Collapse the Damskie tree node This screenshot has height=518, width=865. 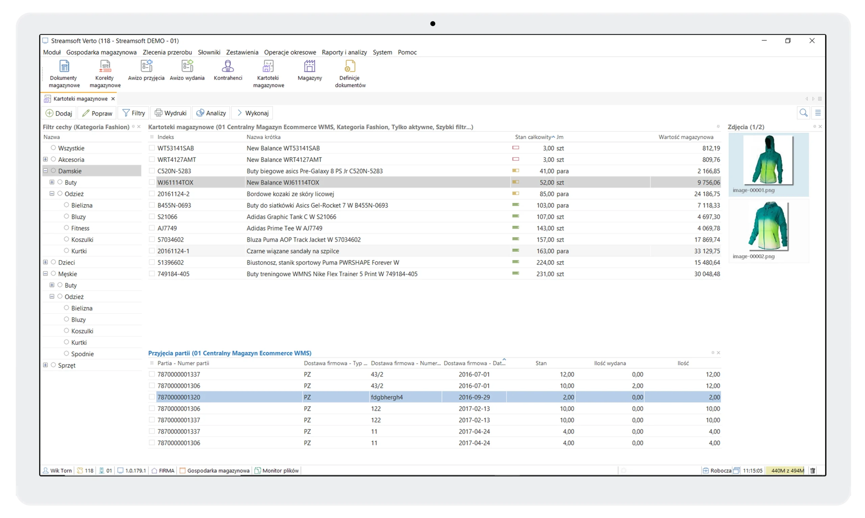pyautogui.click(x=45, y=171)
